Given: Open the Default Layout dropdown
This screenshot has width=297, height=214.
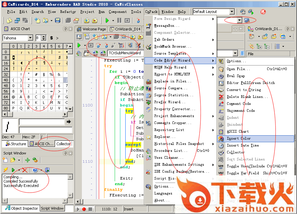Looking at the screenshot, I should [232, 12].
